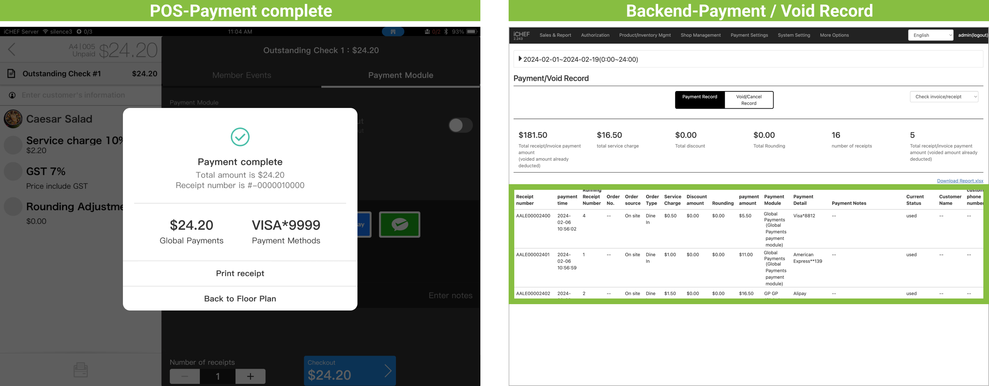This screenshot has width=989, height=386.
Task: Click the back arrow icon
Action: 12,49
